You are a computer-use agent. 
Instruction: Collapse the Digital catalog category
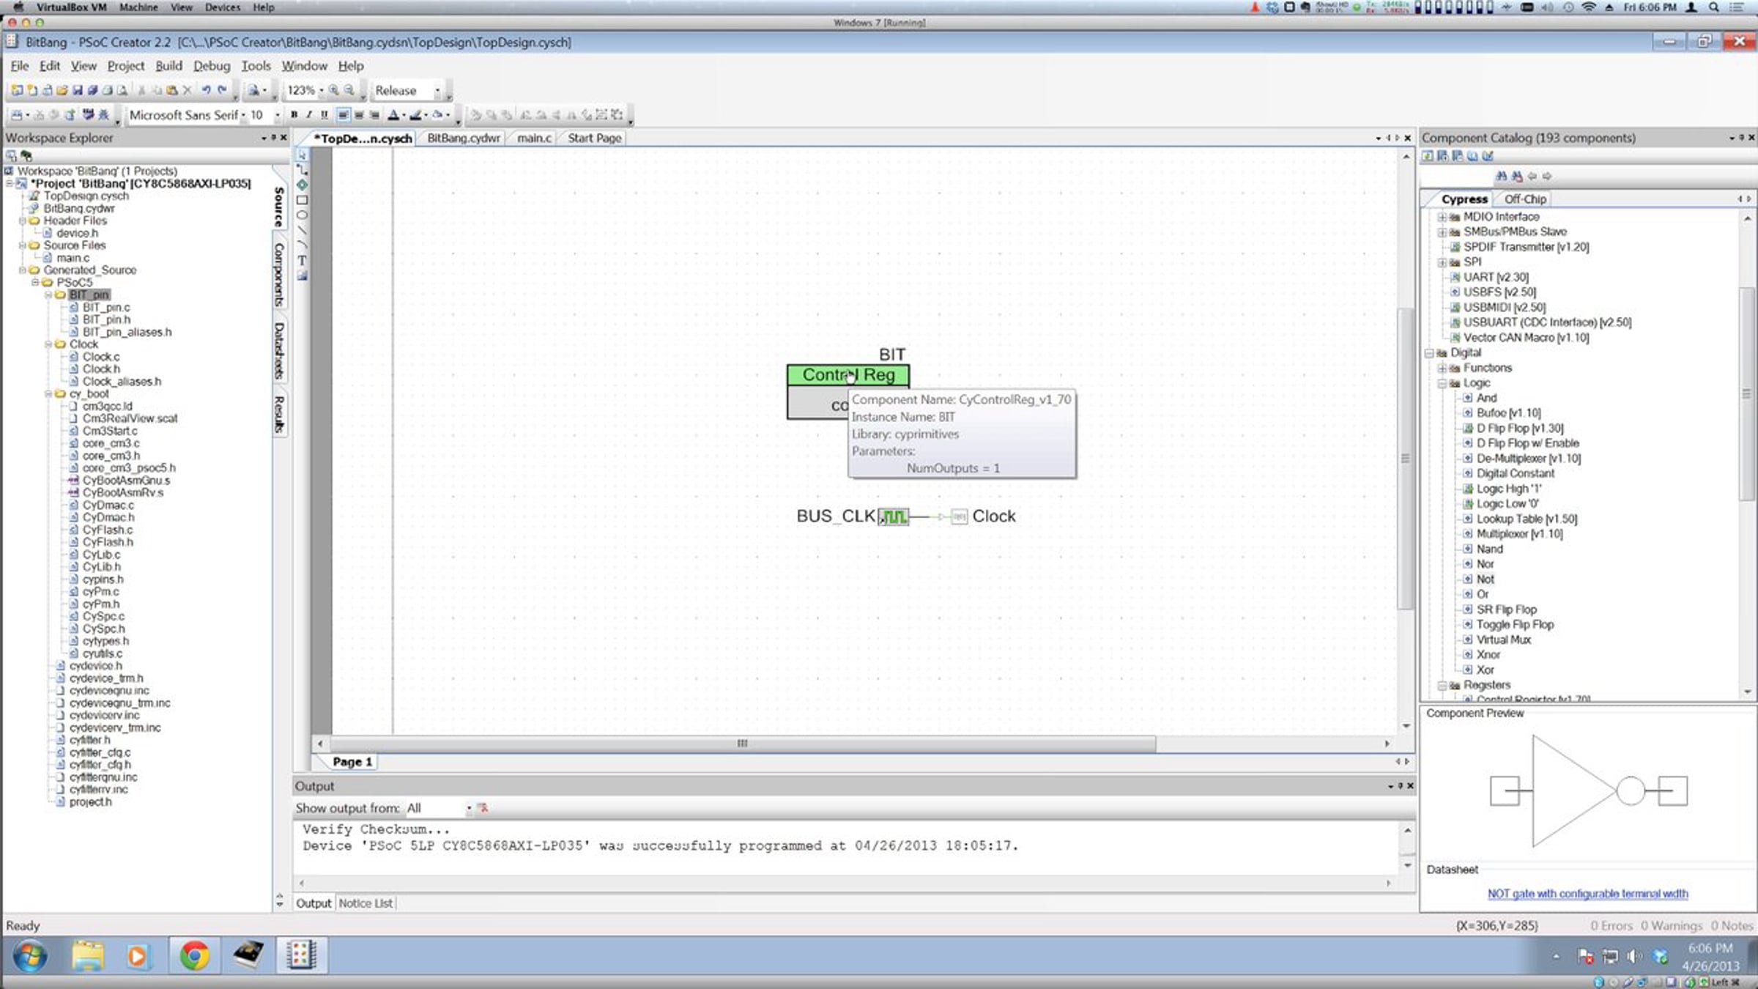[x=1428, y=353]
